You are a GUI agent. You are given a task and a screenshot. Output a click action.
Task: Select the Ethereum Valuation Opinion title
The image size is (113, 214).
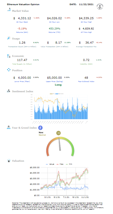pos(23,4)
